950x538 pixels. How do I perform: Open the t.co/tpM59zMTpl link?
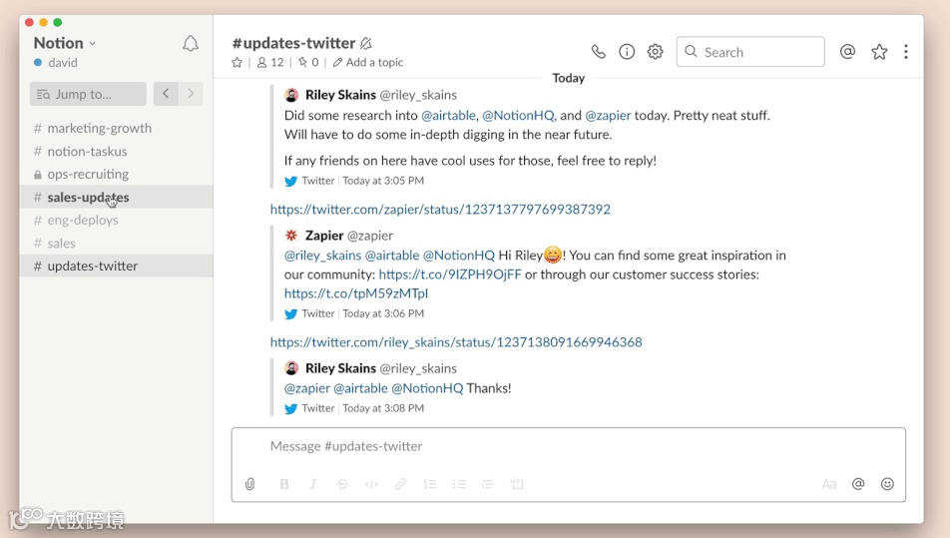pos(356,293)
